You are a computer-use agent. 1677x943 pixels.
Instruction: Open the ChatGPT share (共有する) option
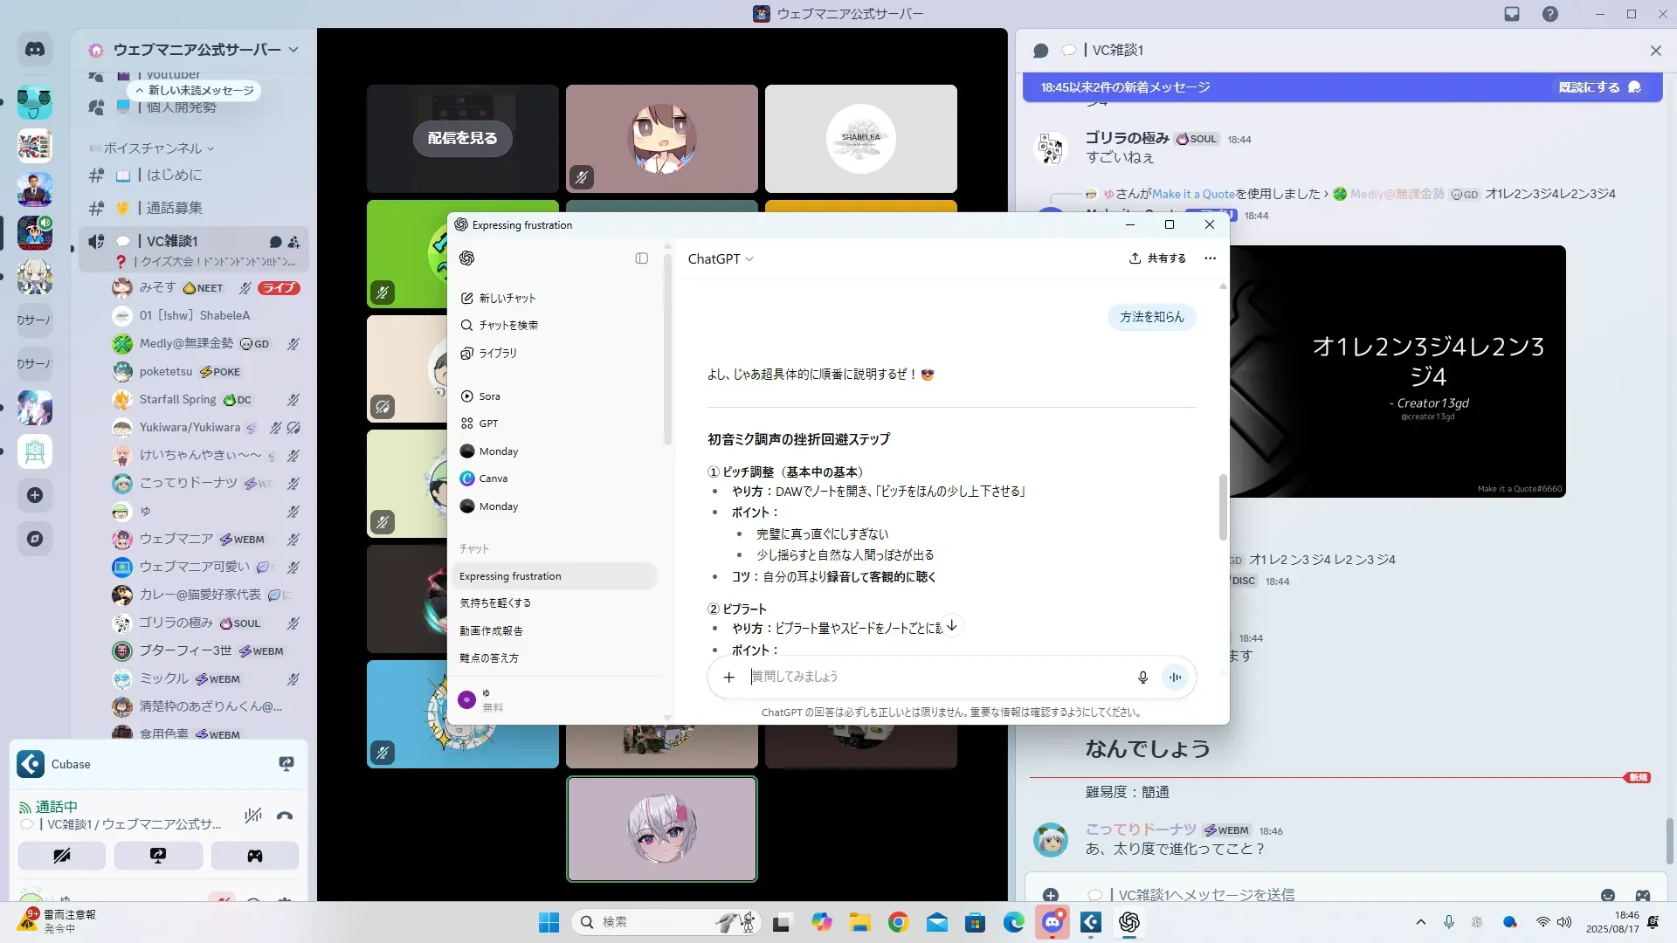point(1157,258)
